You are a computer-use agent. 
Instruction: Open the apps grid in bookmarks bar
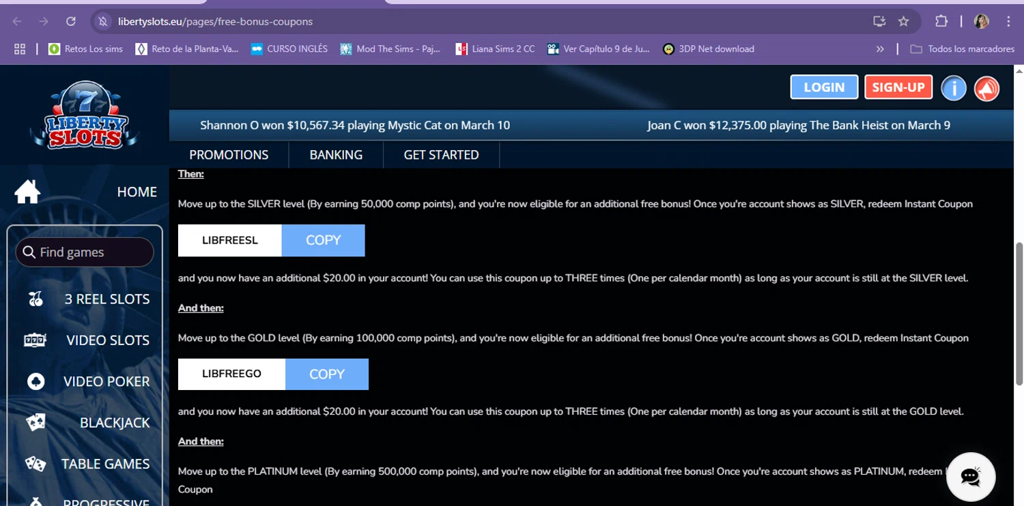point(20,49)
